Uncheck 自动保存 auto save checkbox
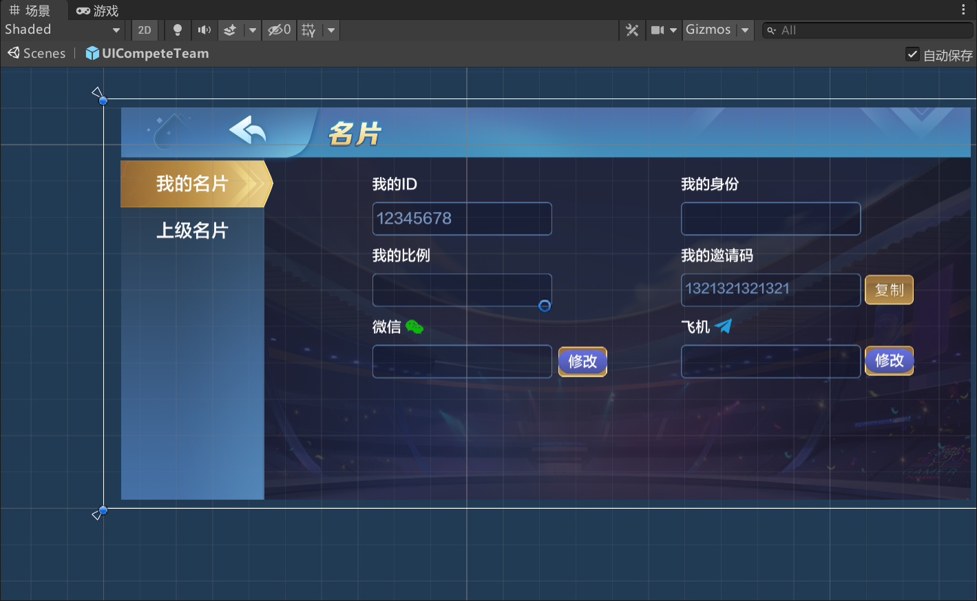 [x=912, y=54]
